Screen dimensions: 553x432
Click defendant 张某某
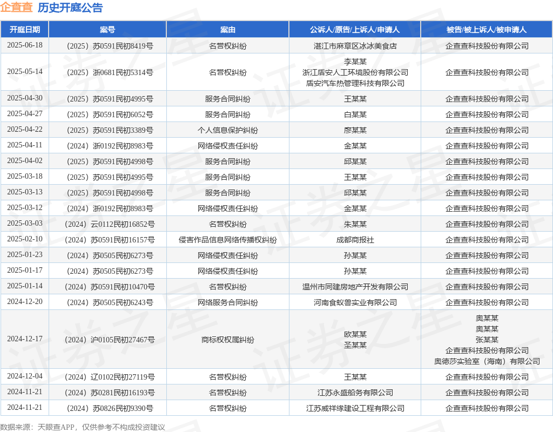click(487, 340)
